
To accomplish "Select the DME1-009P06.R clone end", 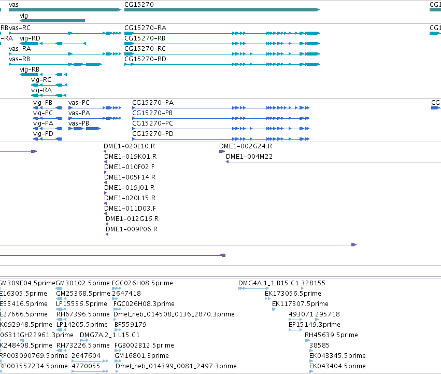I will coord(107,234).
